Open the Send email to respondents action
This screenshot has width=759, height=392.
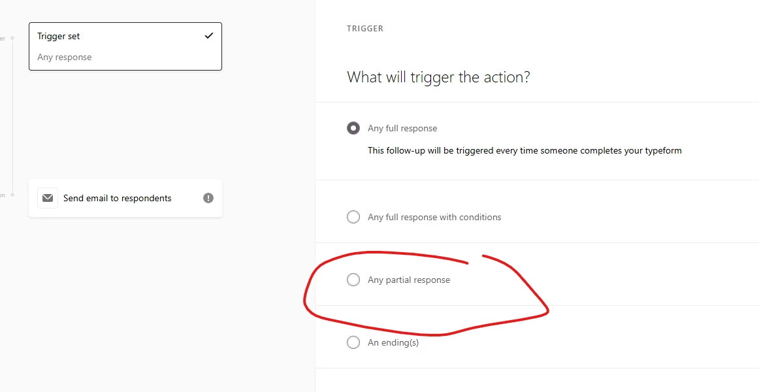[x=118, y=198]
